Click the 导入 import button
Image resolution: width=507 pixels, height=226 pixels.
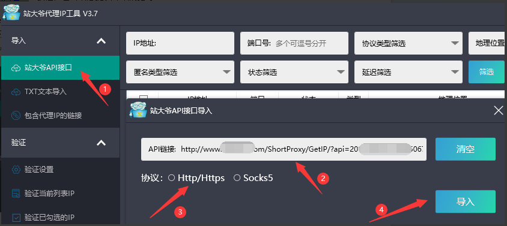click(x=466, y=201)
